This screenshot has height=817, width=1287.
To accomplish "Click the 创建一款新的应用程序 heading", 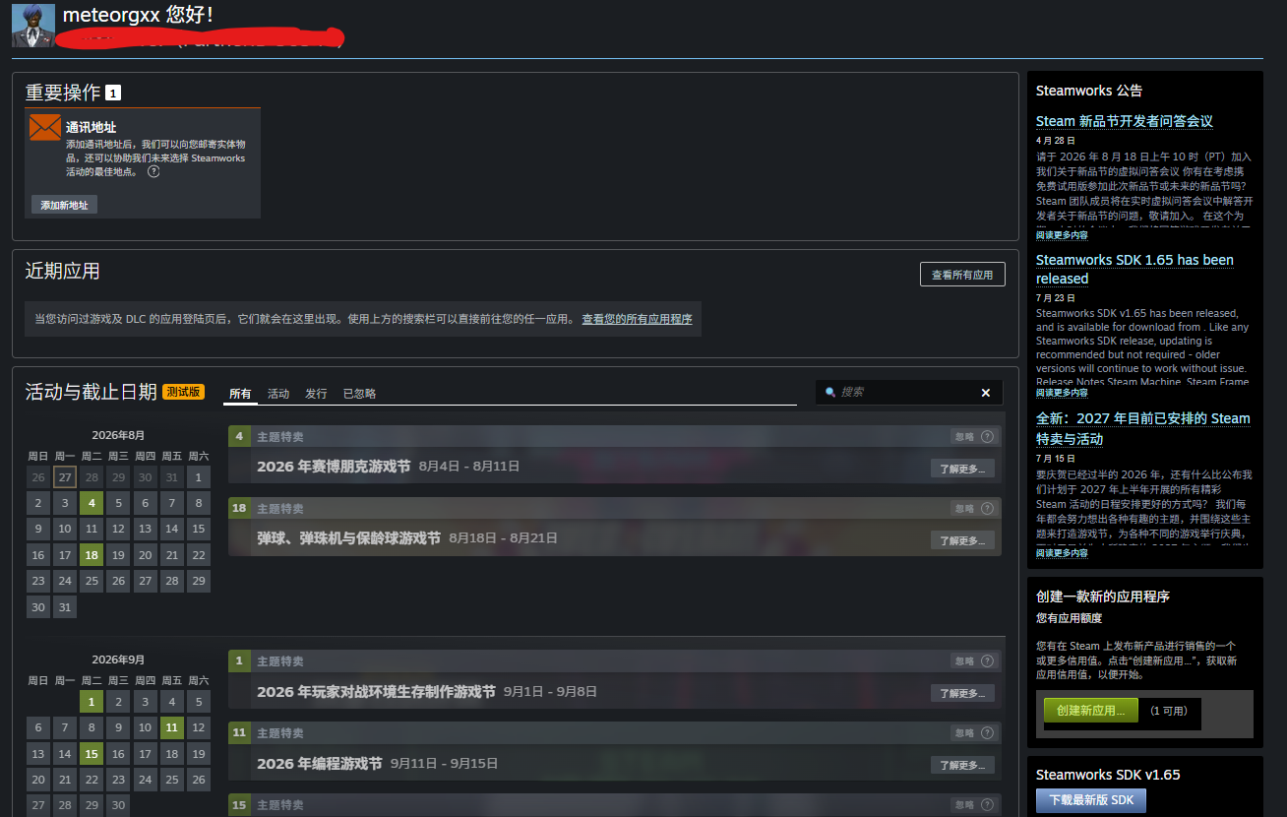I will [x=1103, y=597].
